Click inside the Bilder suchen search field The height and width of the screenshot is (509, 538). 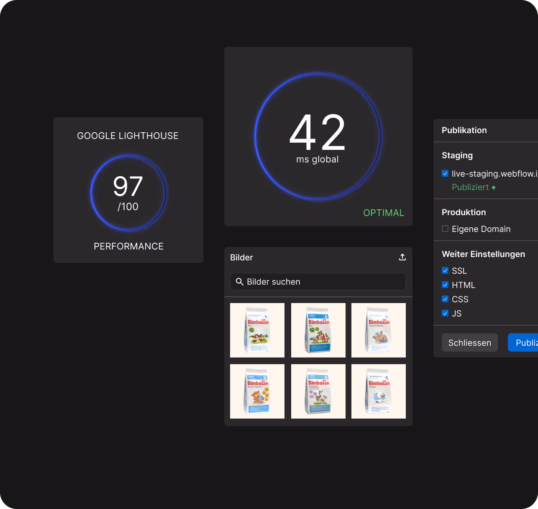[x=318, y=282]
